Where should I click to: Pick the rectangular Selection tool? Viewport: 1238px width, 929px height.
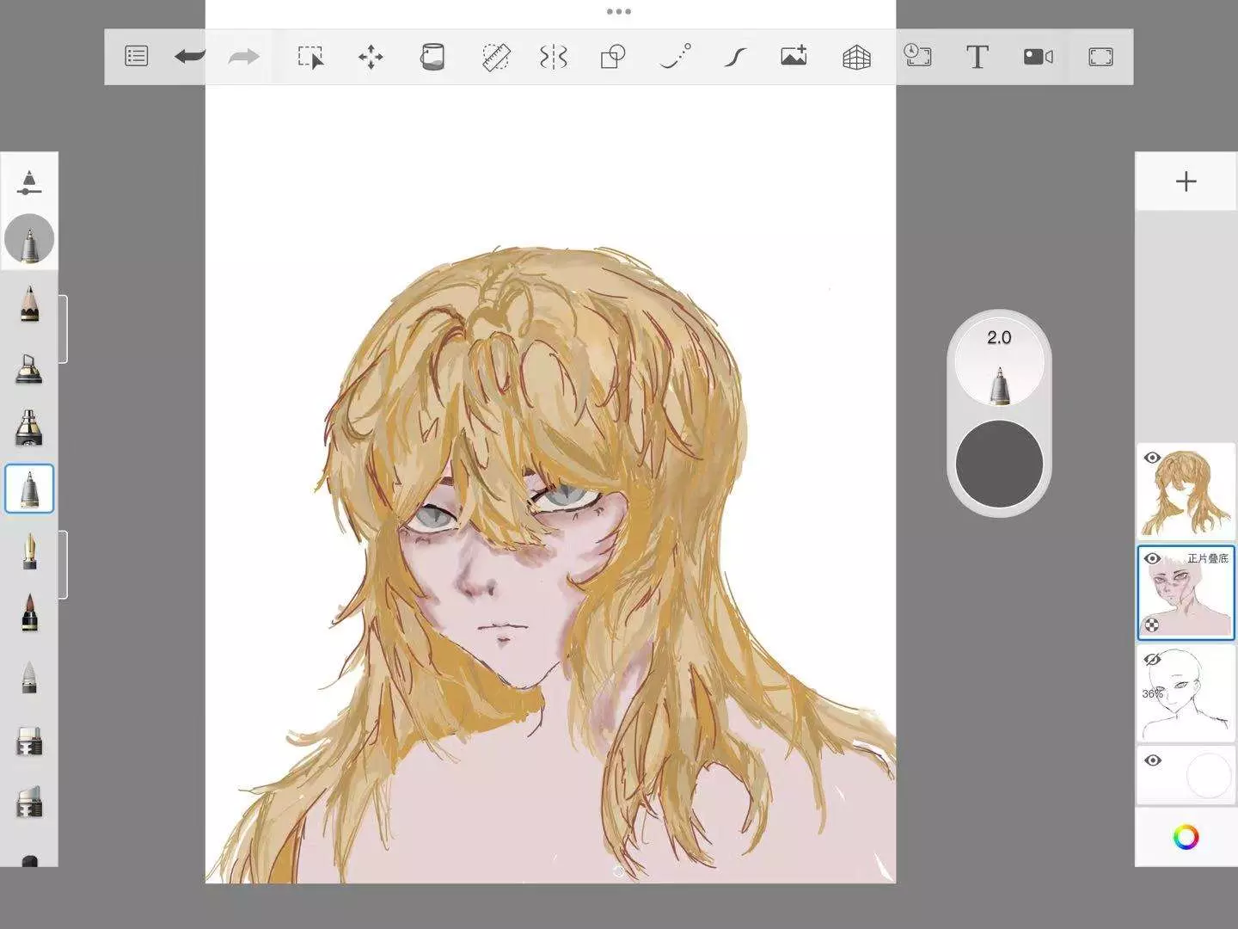pyautogui.click(x=310, y=57)
